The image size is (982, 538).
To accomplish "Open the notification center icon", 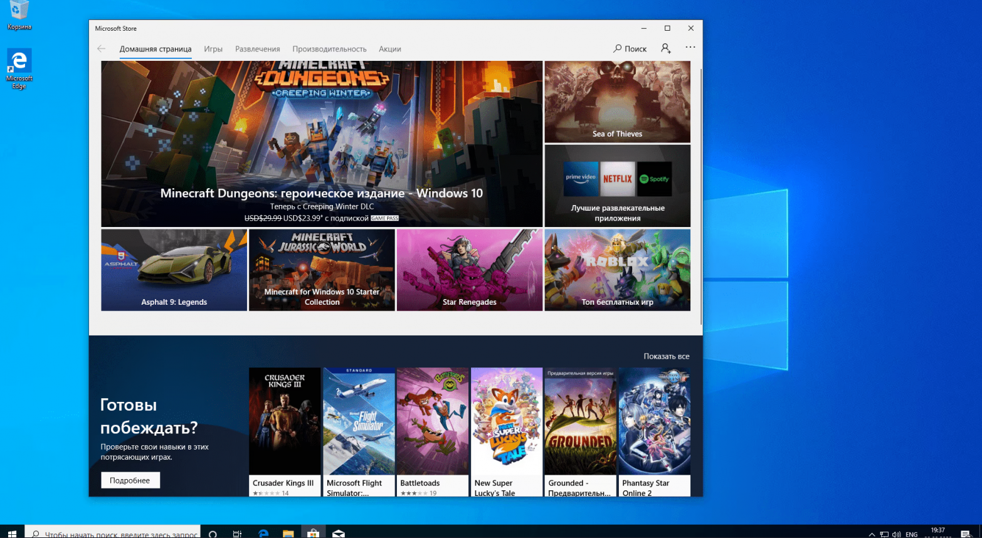I will (966, 534).
